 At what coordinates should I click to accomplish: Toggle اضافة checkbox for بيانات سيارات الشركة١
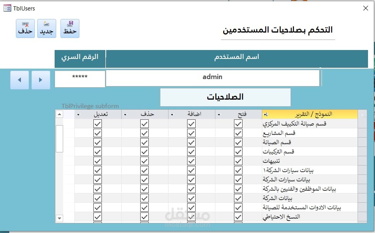(x=191, y=170)
